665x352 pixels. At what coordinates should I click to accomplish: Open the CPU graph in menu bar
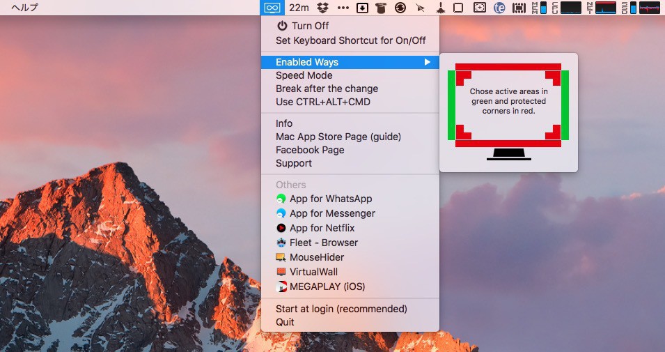click(x=567, y=8)
